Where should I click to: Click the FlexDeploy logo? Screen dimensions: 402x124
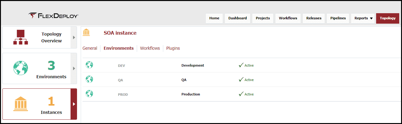53,16
